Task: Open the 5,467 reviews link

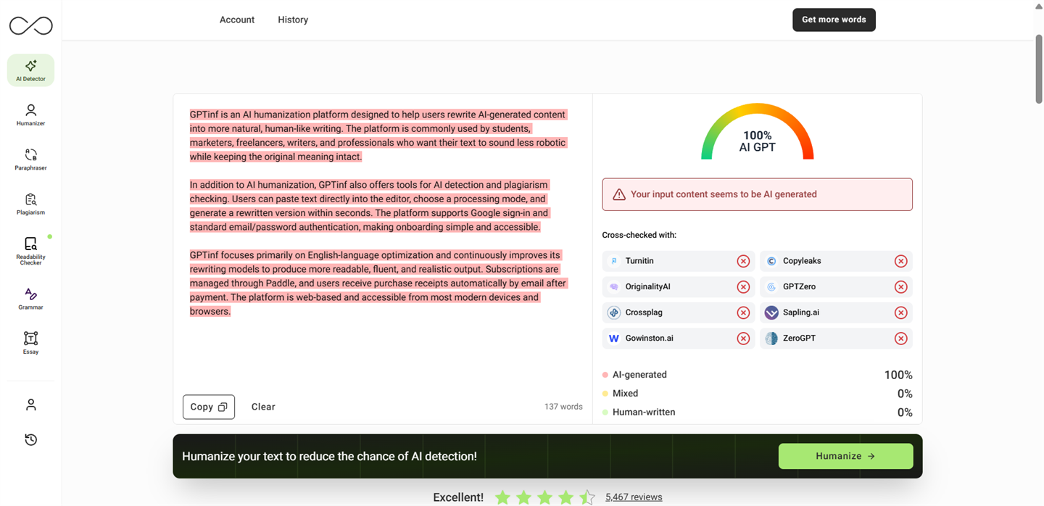Action: click(x=634, y=497)
